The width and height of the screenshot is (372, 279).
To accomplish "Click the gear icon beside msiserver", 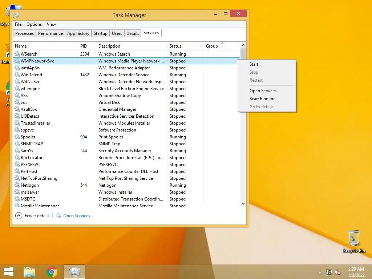I will 17,192.
